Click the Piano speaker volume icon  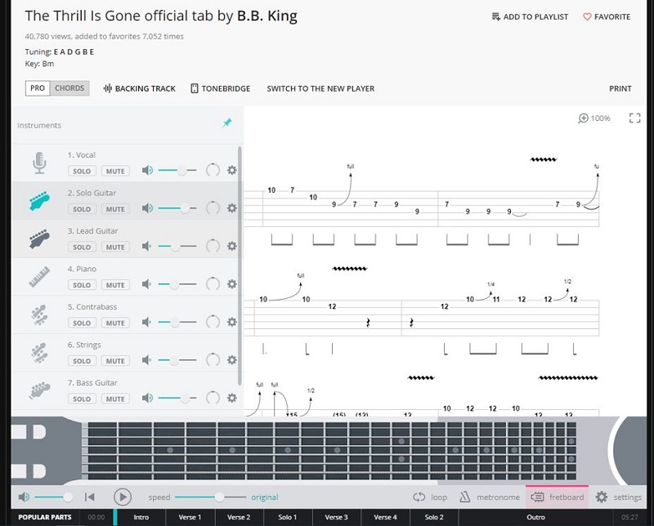click(146, 284)
